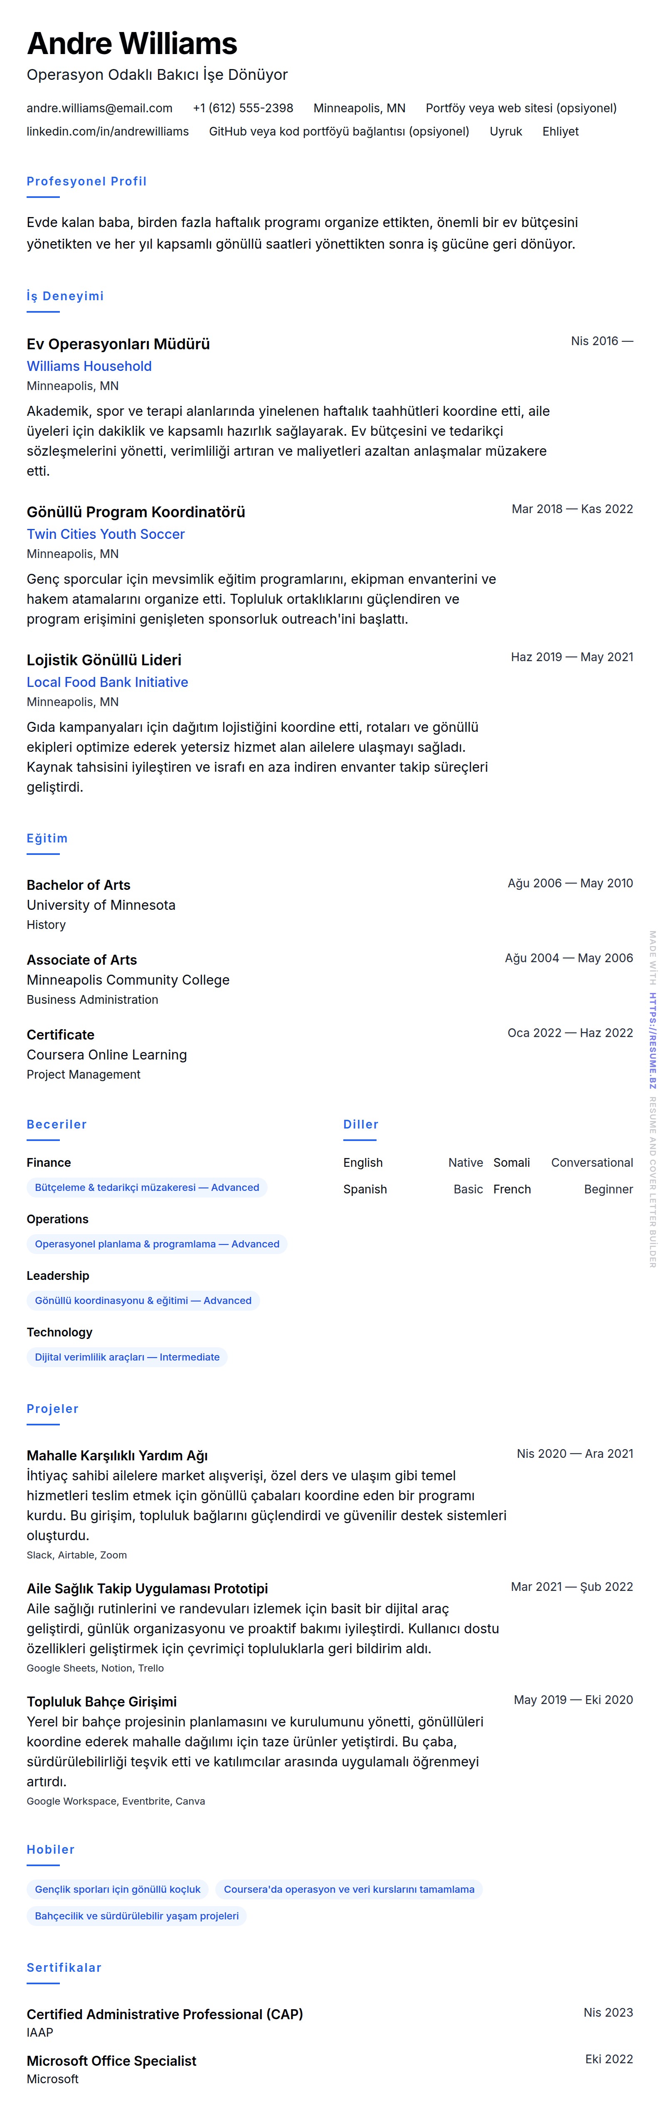Open the Williams Household employer link
The width and height of the screenshot is (660, 2114).
click(x=89, y=366)
